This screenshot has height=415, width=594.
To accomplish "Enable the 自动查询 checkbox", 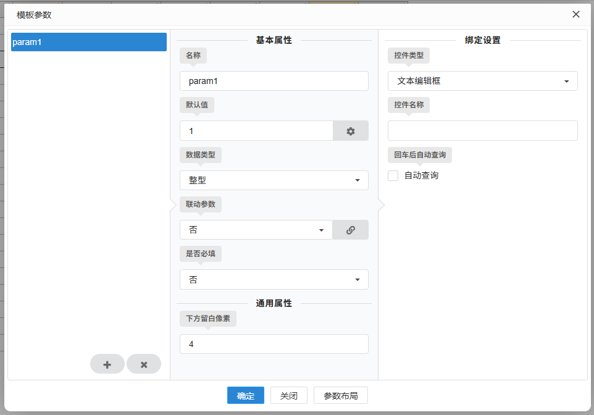I will coord(393,176).
